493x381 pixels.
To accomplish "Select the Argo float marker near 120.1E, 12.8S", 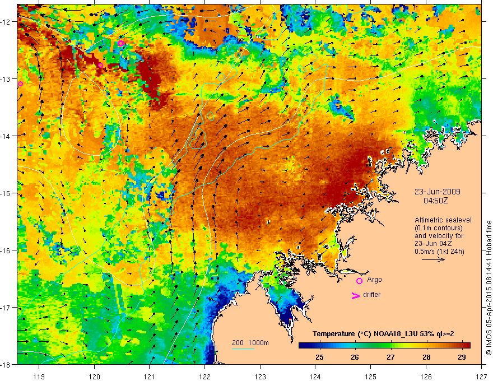I will [101, 66].
